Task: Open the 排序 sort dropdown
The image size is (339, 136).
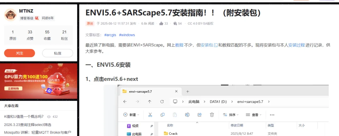Action: point(231,115)
